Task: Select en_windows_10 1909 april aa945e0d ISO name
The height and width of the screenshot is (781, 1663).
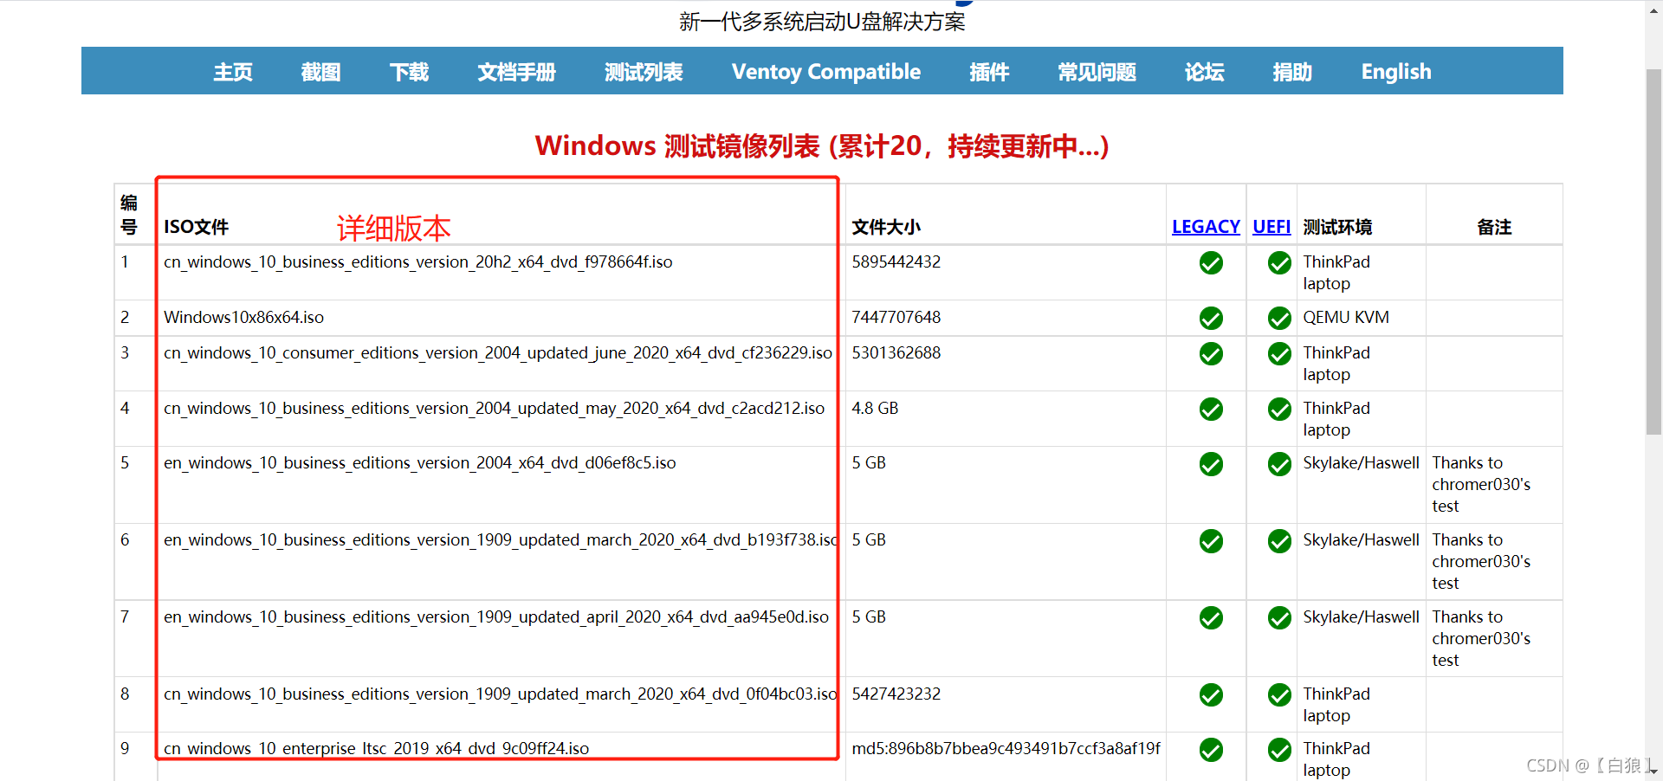Action: coord(496,616)
